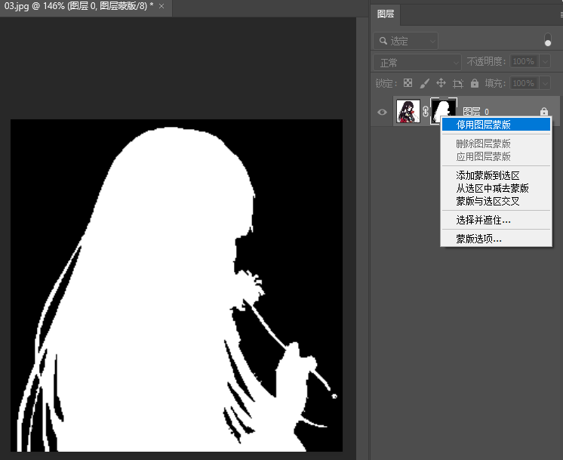Click the 不透明度 100% value field
The image size is (563, 460).
click(524, 61)
